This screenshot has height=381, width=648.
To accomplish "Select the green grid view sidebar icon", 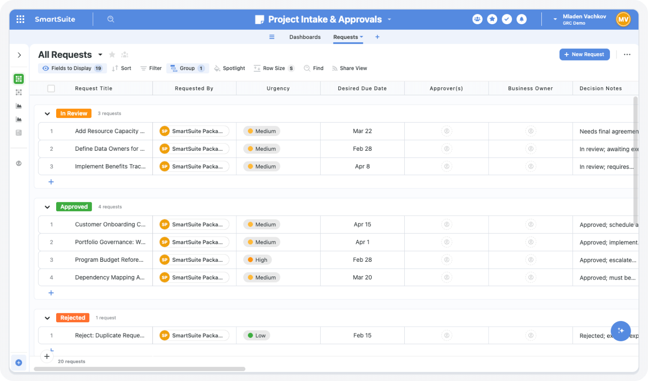I will 19,79.
